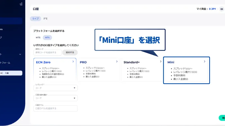Open the card icon beside マイ資金
Screen dimensions: 225x126
coord(222,9)
